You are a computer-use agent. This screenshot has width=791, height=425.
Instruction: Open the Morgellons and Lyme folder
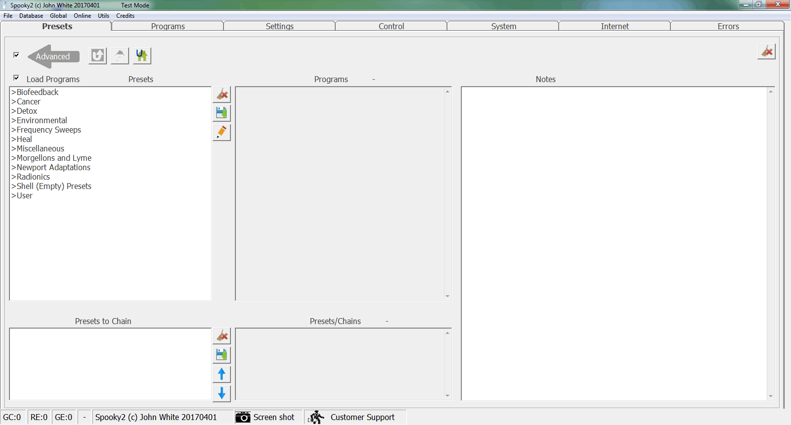pyautogui.click(x=54, y=158)
